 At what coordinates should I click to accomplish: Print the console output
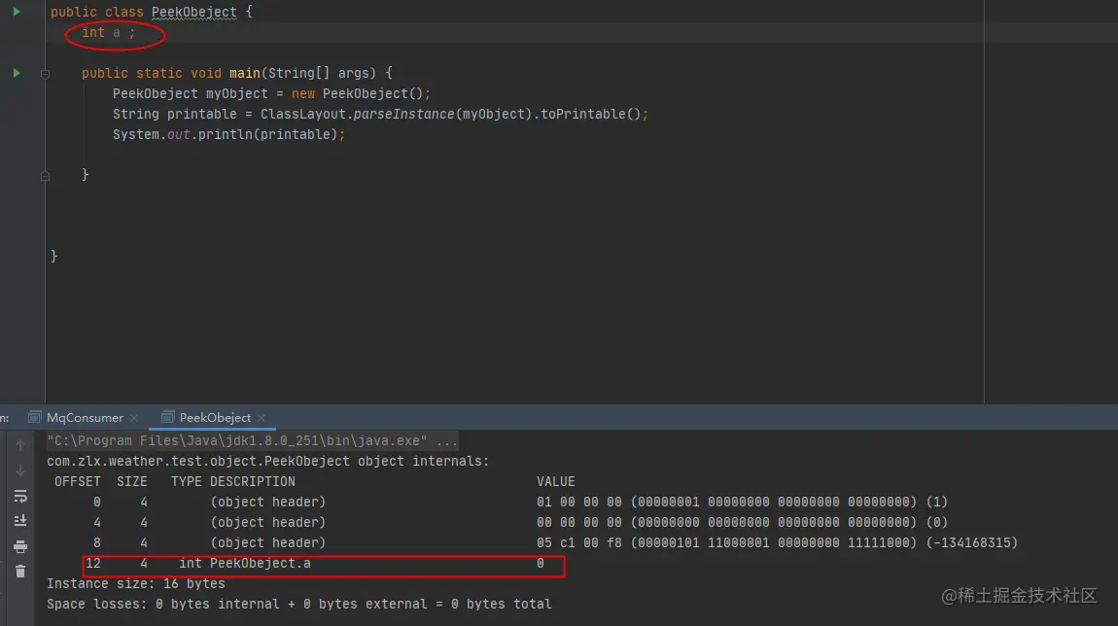(20, 547)
